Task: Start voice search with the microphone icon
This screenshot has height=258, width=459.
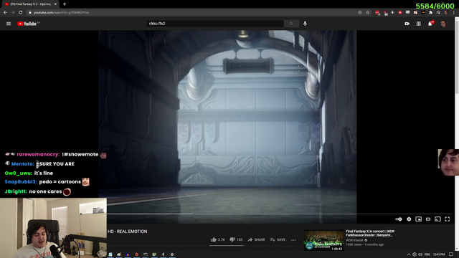Action: [305, 24]
